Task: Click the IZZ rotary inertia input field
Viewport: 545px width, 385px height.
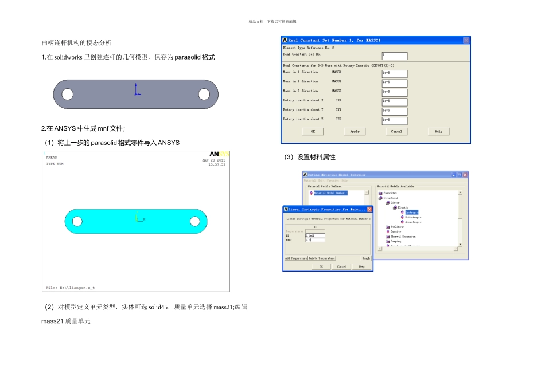Action: [395, 120]
